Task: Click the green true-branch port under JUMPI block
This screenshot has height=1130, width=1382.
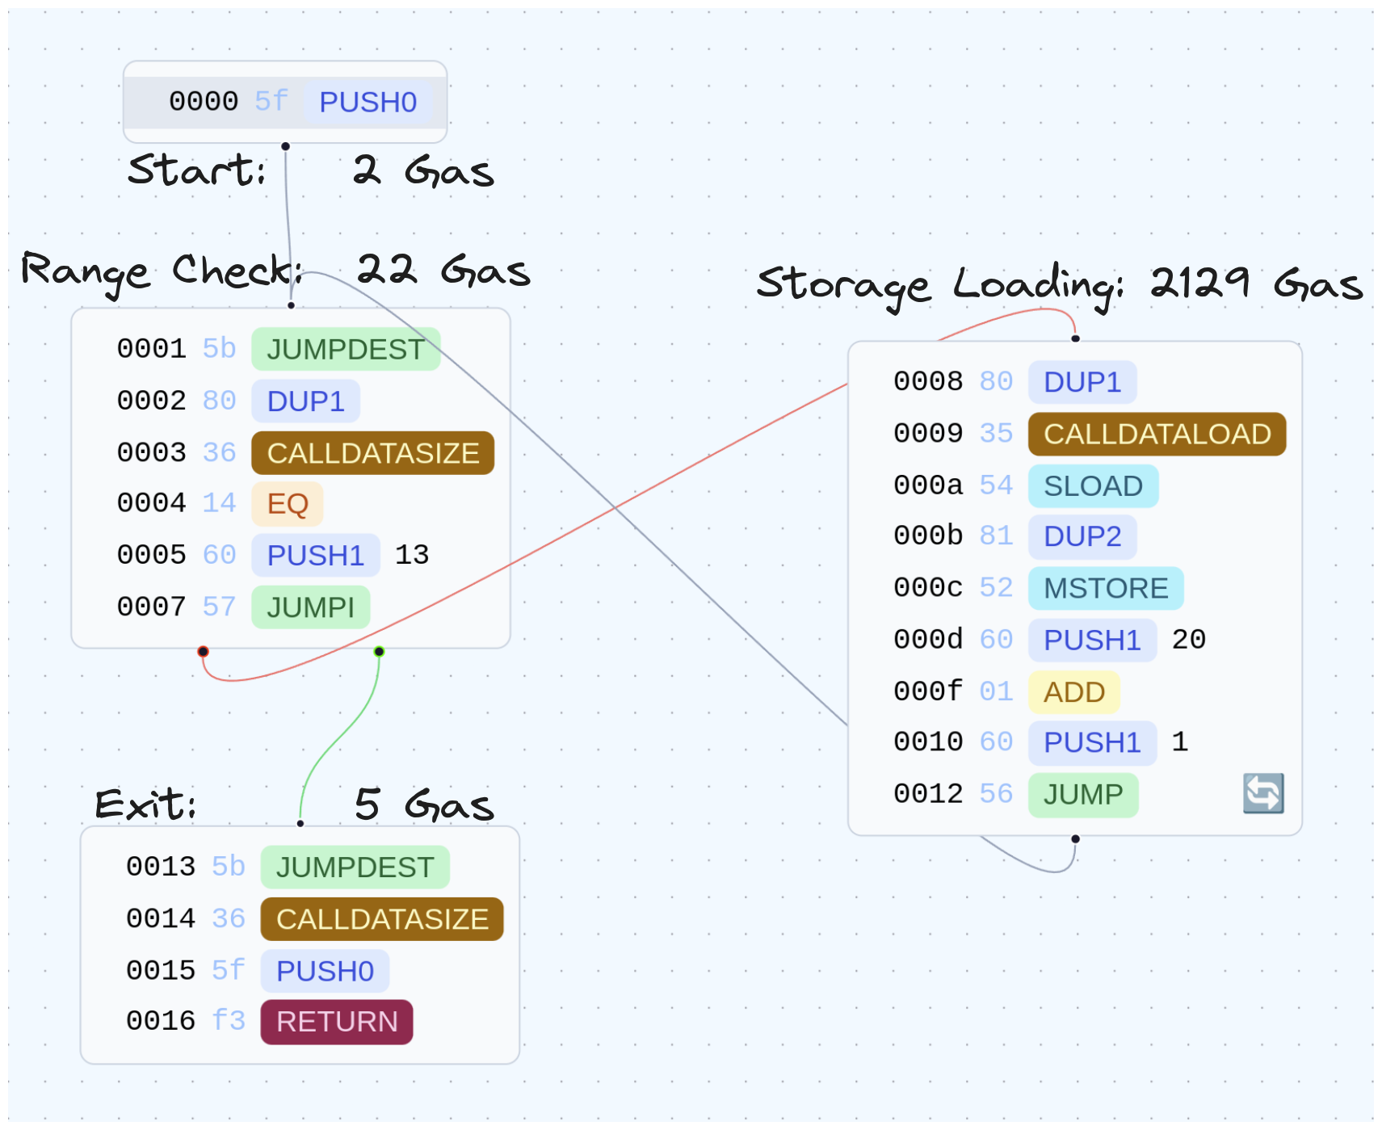Action: [x=379, y=651]
